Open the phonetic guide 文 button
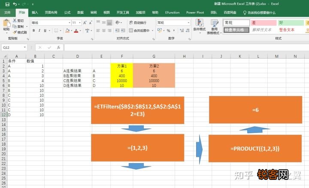This screenshot has height=188, width=309. [87, 30]
